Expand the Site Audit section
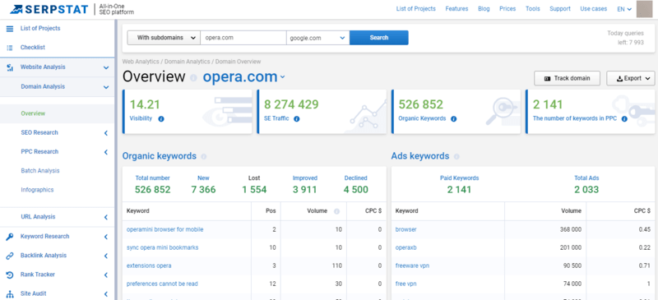 106,294
